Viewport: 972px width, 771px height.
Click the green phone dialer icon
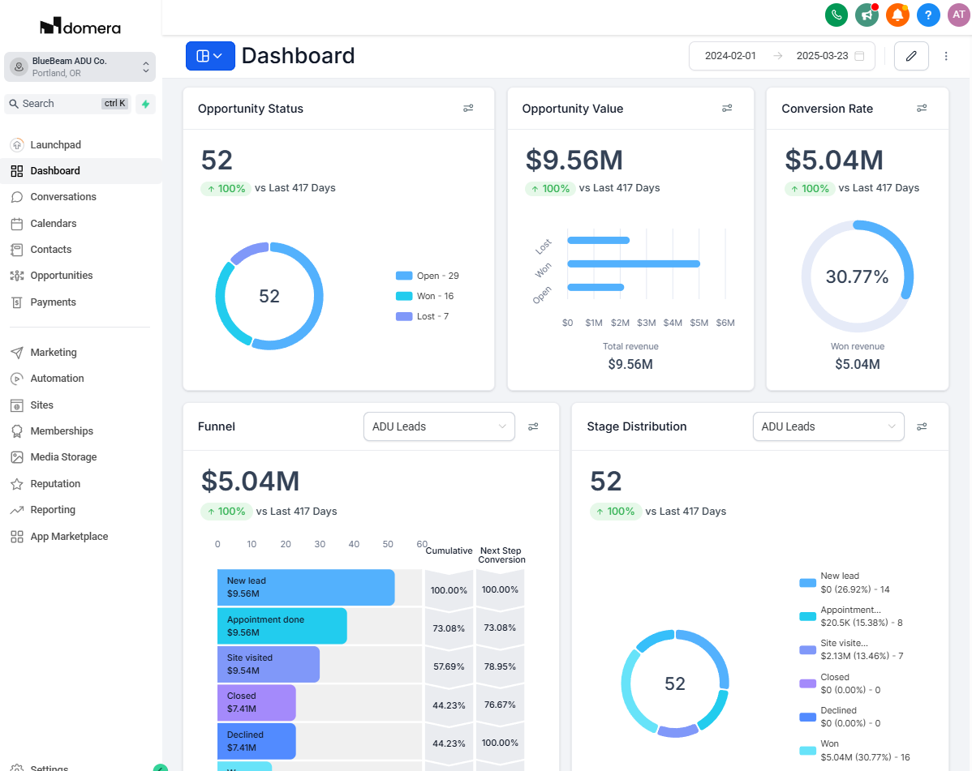tap(837, 15)
